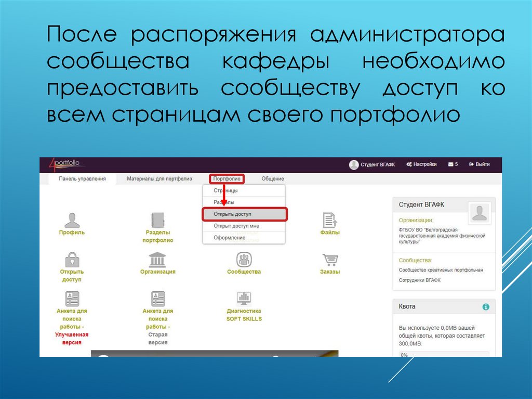Select Оформление in Портфолио dropdown

click(244, 238)
